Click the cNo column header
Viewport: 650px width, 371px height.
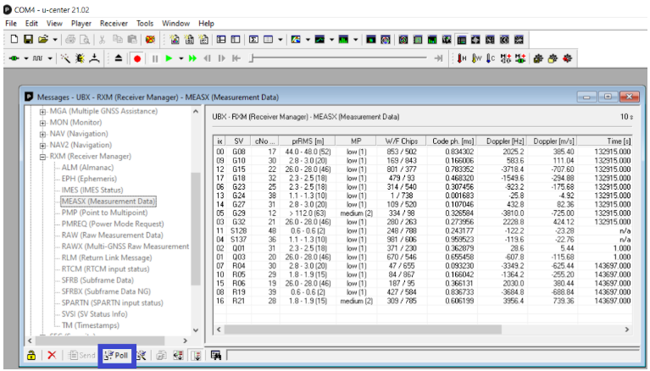point(265,141)
